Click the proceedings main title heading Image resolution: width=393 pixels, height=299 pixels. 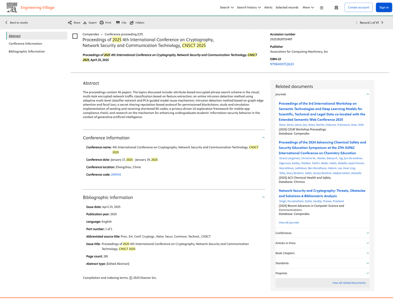coord(148,43)
